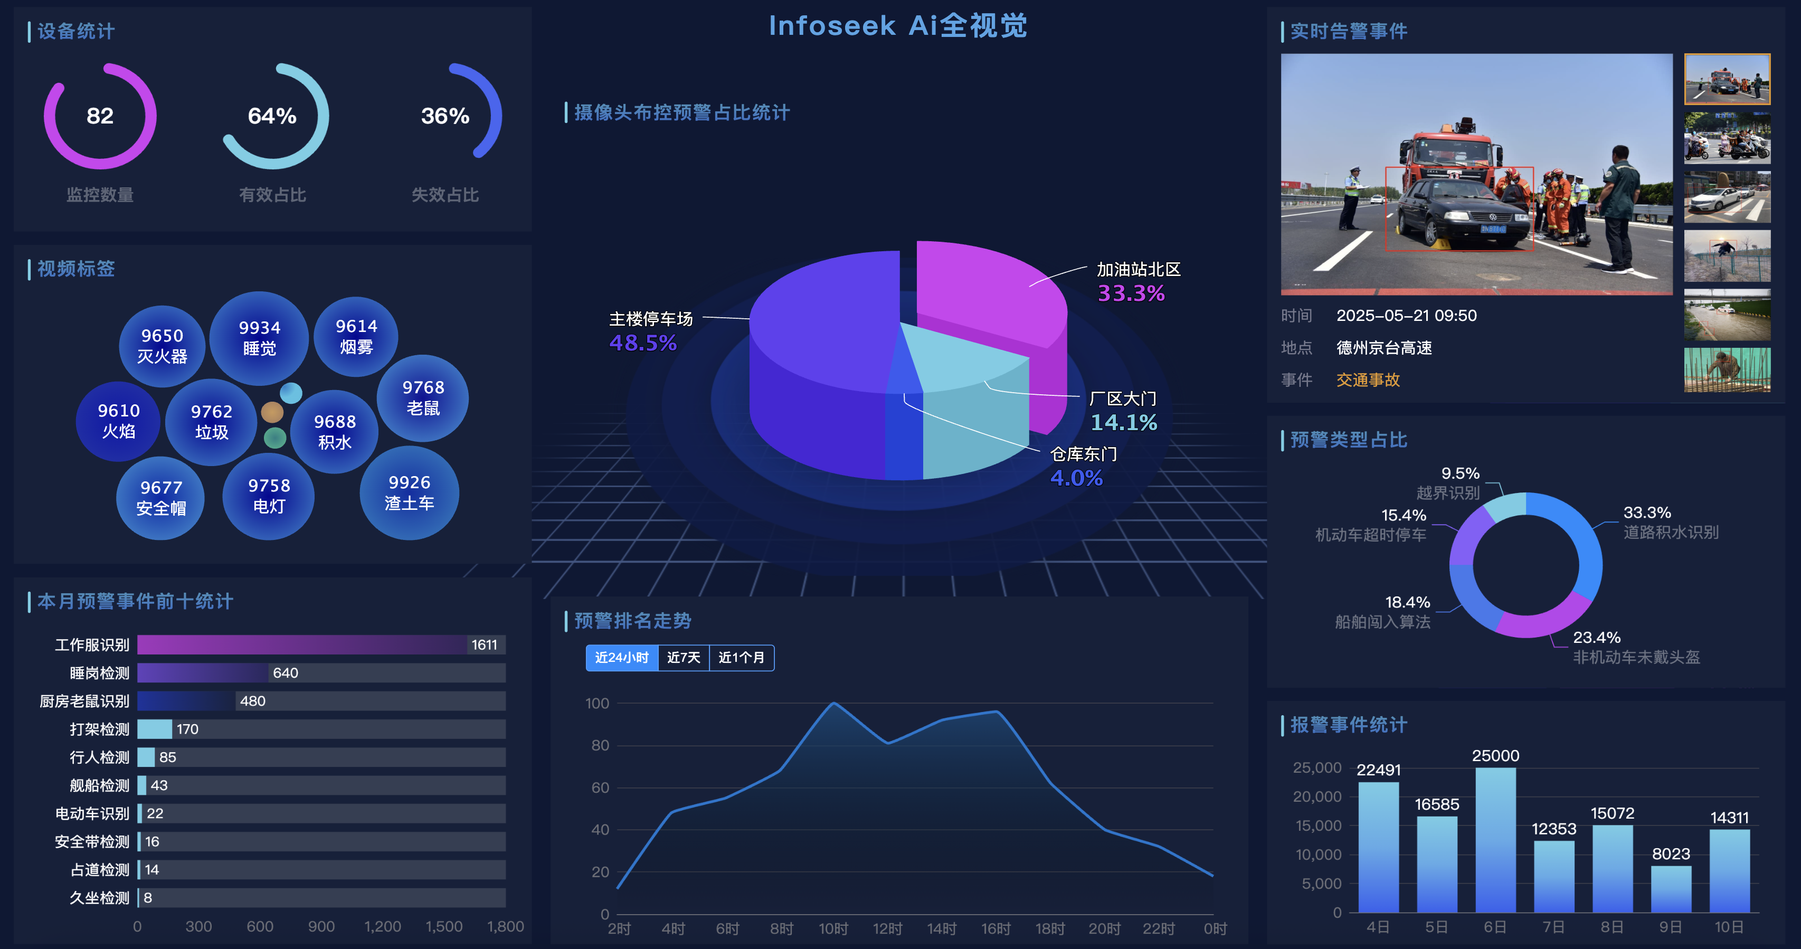Click the 9614 烟雾 bubble
This screenshot has height=949, width=1801.
click(356, 336)
